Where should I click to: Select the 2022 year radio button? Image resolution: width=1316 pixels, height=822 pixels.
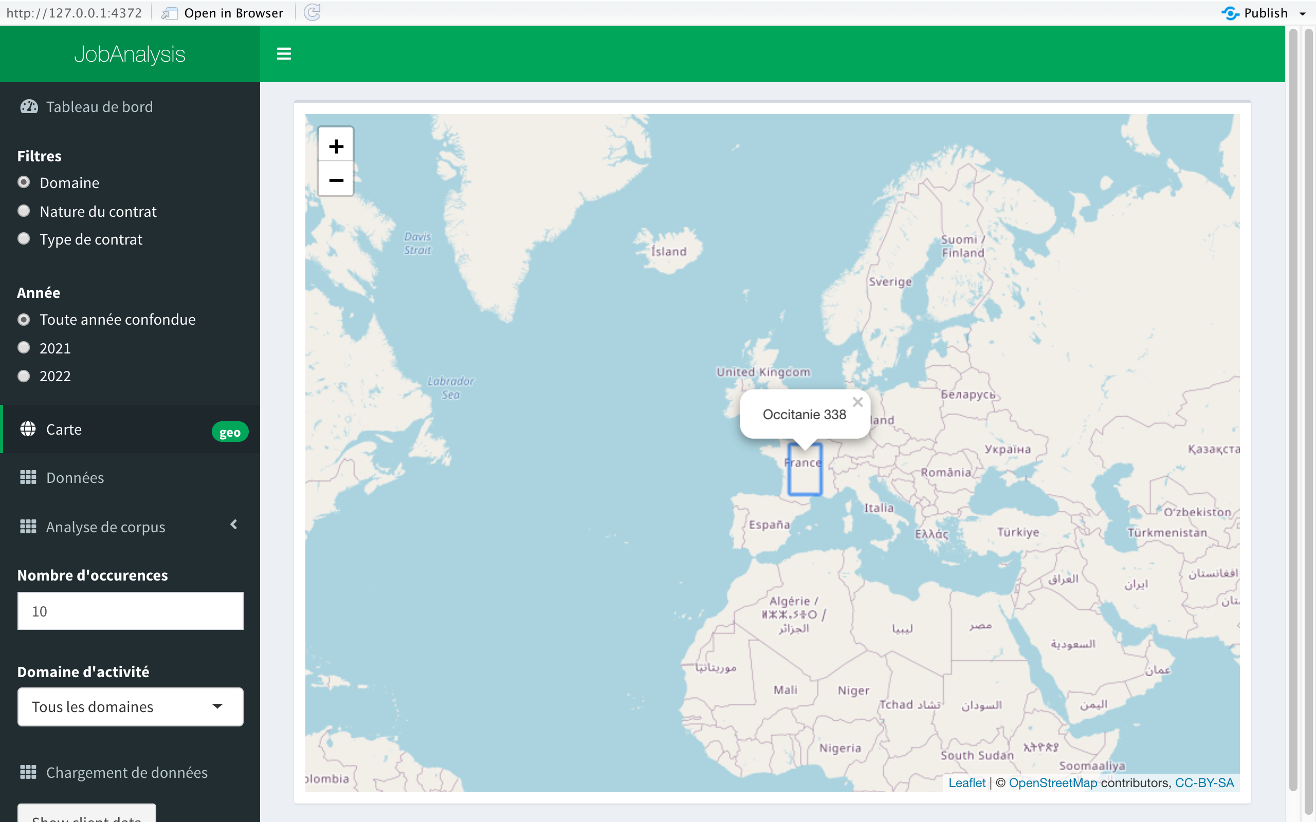point(24,376)
